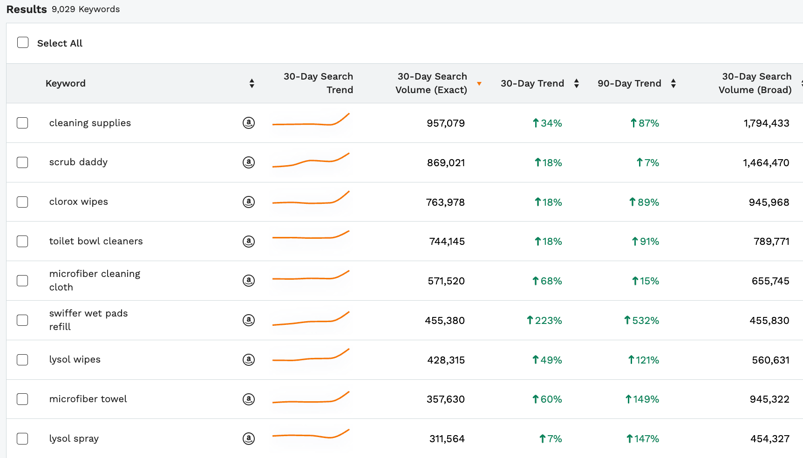Open Amazon icon for swiffer wet pads refill
This screenshot has width=803, height=458.
[249, 320]
